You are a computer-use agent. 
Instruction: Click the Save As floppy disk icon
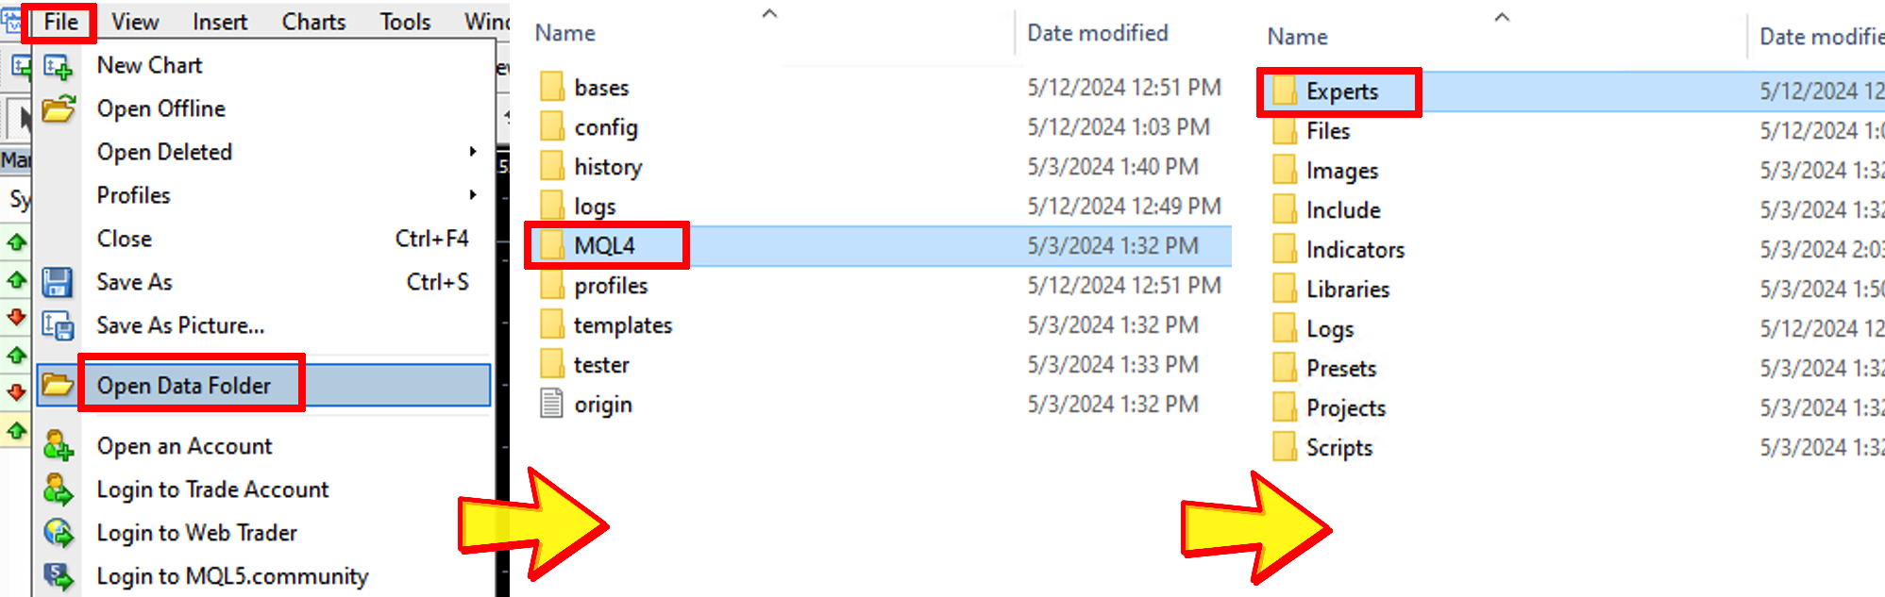[x=58, y=282]
